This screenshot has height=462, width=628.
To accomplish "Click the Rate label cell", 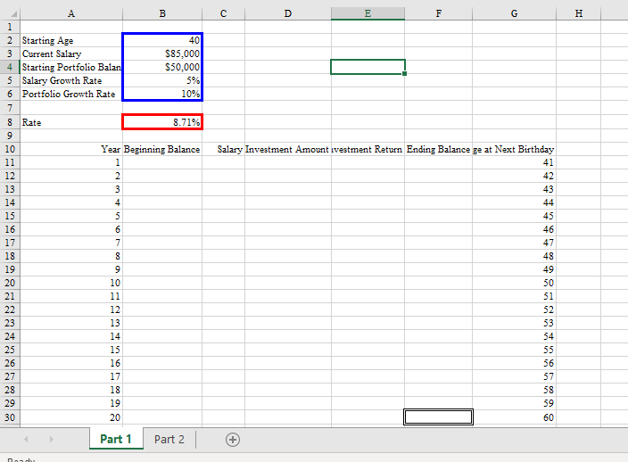I will [x=71, y=122].
